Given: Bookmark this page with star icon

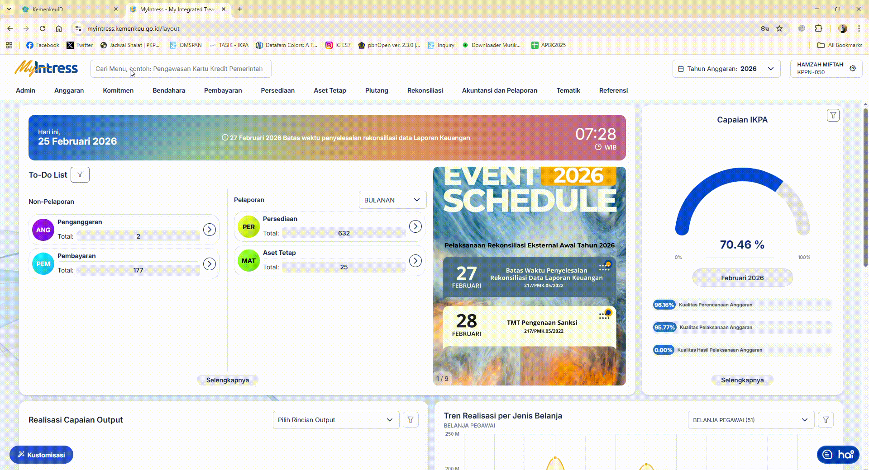Looking at the screenshot, I should pos(779,28).
